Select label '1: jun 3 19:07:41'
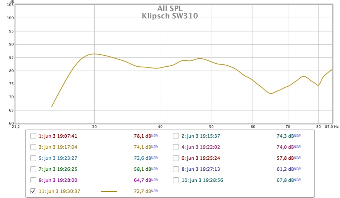 [x=58, y=136]
